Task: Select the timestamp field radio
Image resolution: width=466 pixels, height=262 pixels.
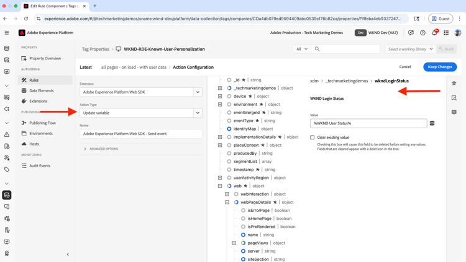Action: coord(229,170)
